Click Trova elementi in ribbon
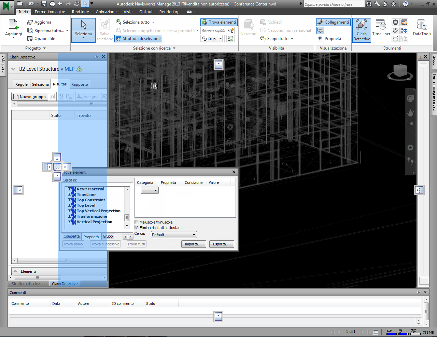Image resolution: width=437 pixels, height=337 pixels. [219, 22]
